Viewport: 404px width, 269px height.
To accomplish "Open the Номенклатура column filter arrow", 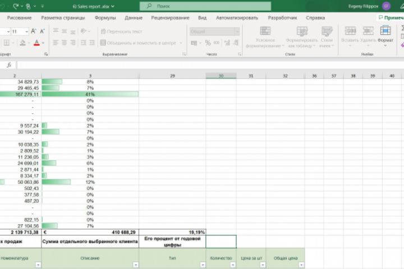I will 38,265.
